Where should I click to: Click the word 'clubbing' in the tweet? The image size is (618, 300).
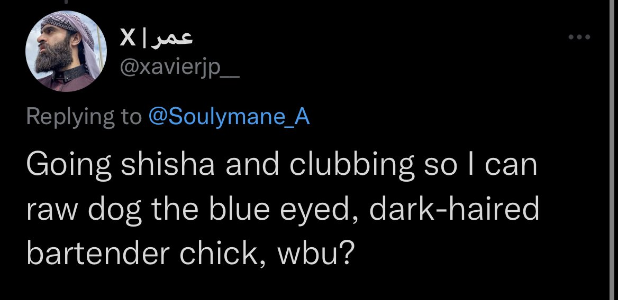coord(351,164)
